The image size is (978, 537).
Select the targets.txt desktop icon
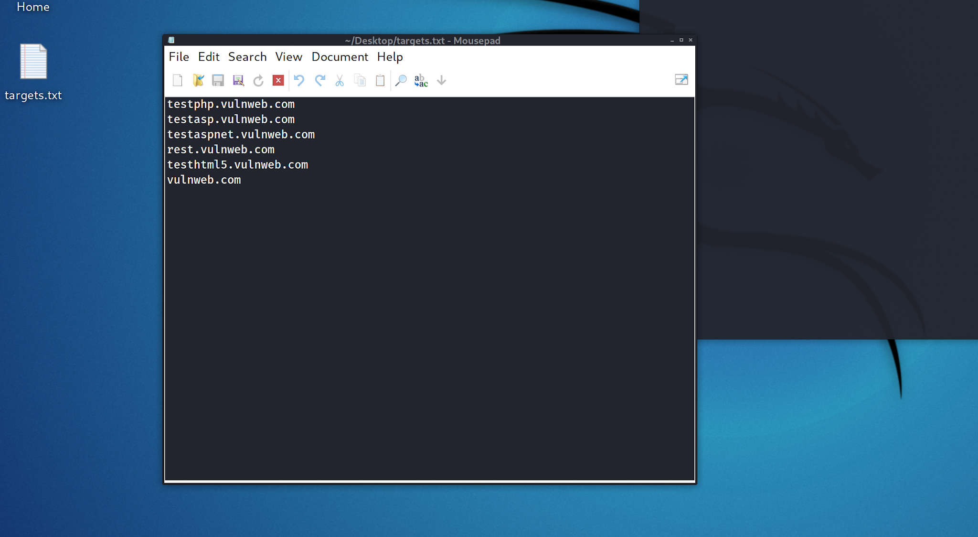pos(33,61)
